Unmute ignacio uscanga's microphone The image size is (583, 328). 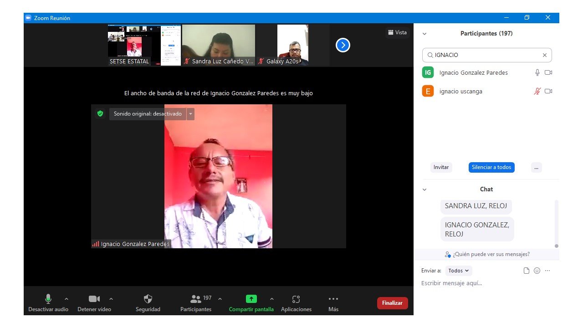pos(537,92)
